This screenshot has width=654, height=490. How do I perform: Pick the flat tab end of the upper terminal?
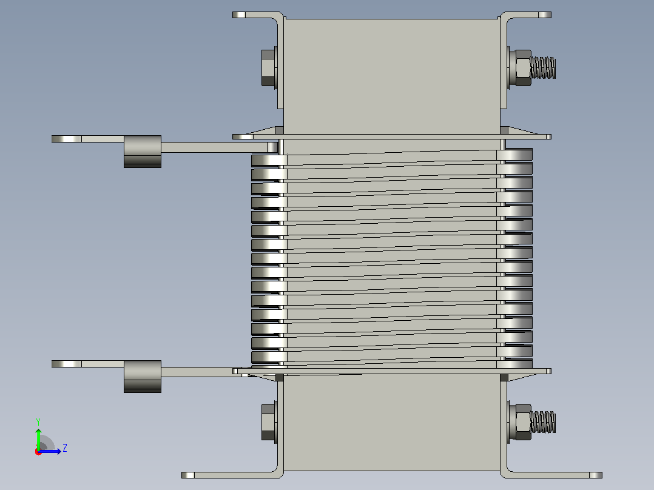tap(67, 139)
